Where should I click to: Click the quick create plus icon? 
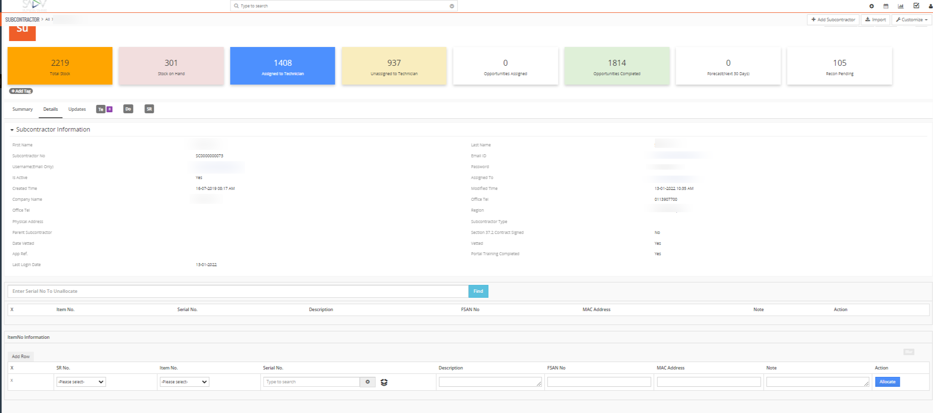click(x=871, y=6)
